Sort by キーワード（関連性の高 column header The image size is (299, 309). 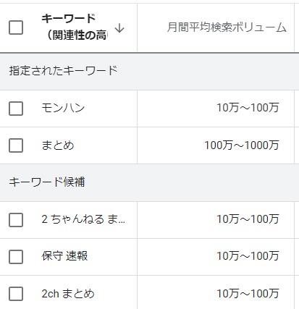tap(75, 27)
